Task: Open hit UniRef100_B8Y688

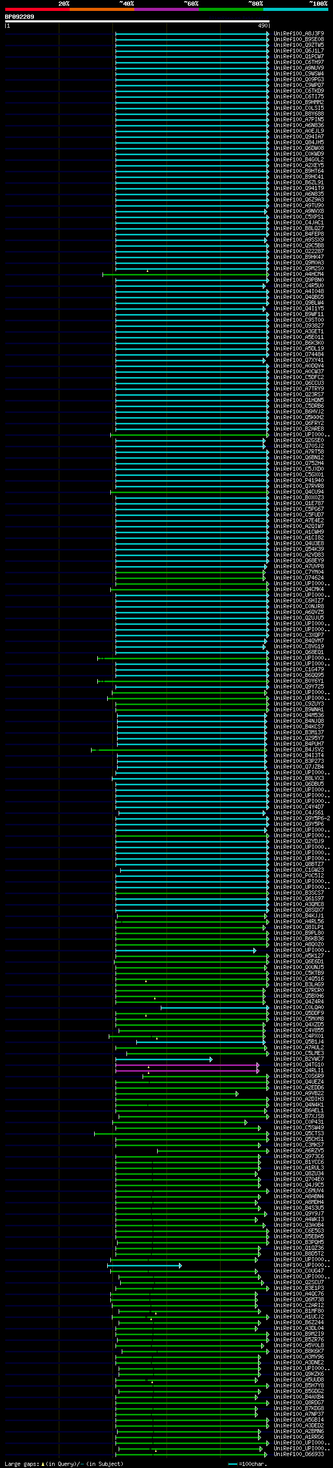Action: (x=298, y=114)
